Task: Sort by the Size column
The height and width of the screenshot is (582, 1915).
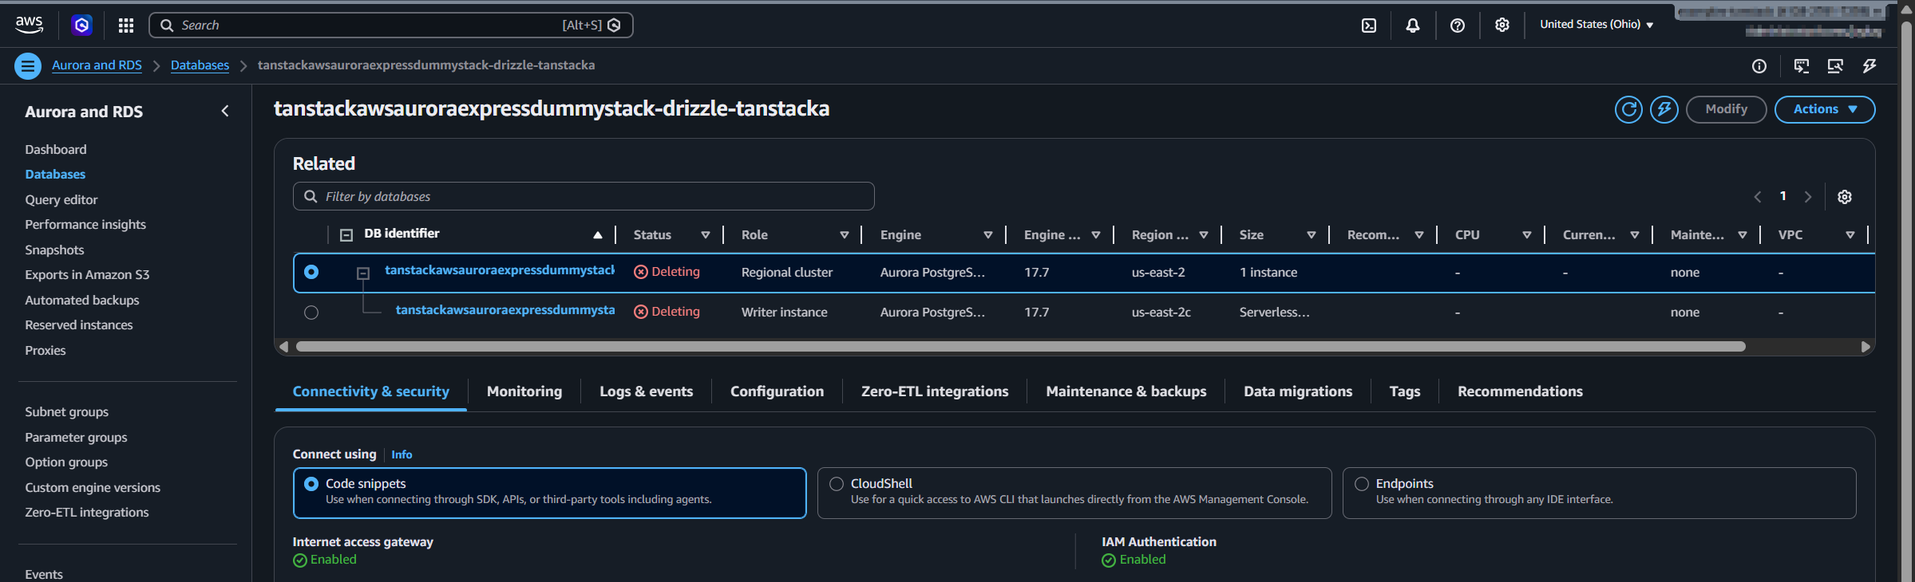Action: (1312, 235)
